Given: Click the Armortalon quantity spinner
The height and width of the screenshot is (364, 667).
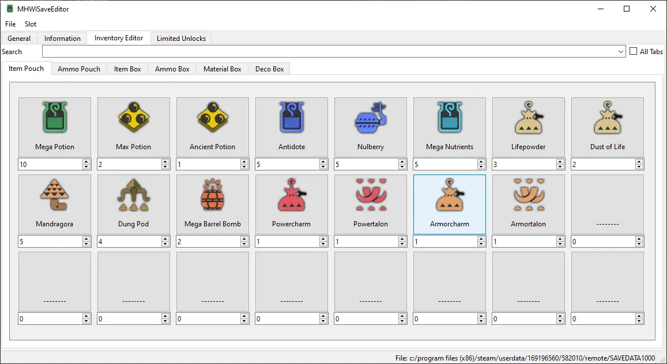Looking at the screenshot, I should point(560,242).
